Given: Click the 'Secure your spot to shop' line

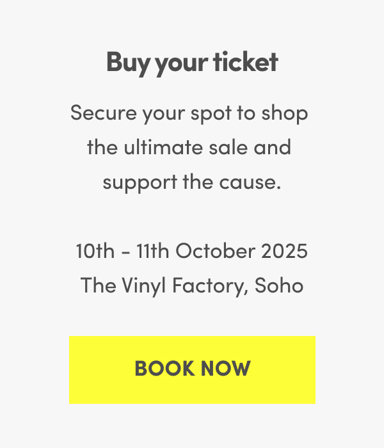Looking at the screenshot, I should 189,114.
